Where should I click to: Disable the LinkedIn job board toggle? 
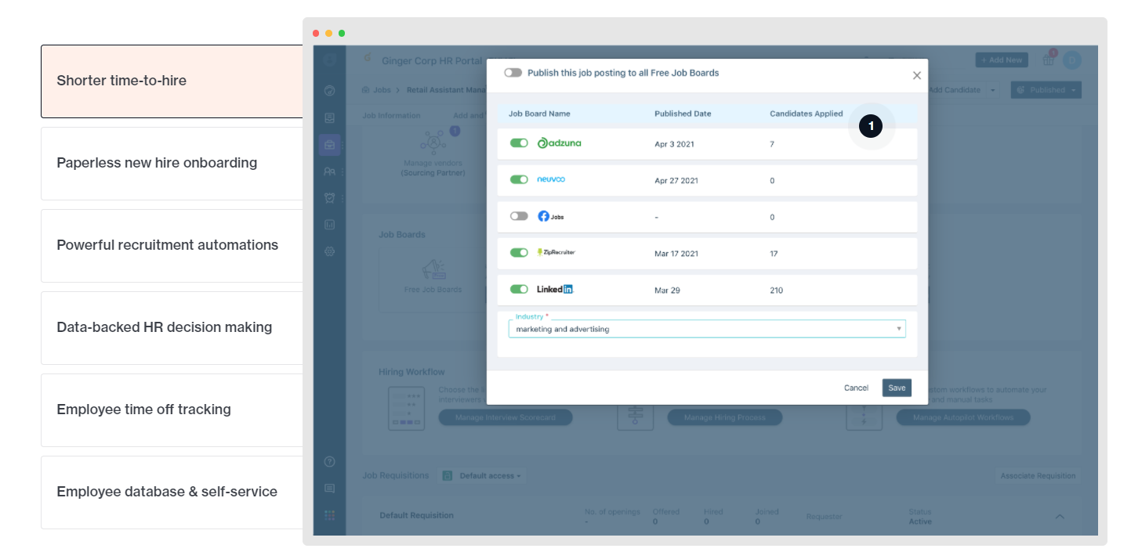(519, 290)
